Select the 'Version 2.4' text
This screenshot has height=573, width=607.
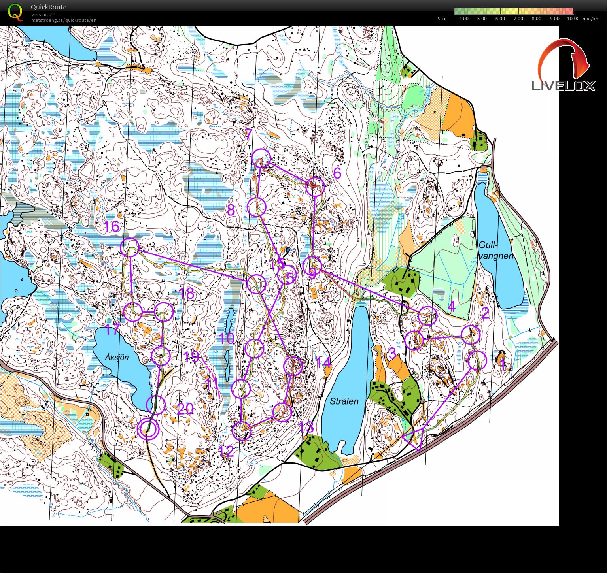(43, 15)
